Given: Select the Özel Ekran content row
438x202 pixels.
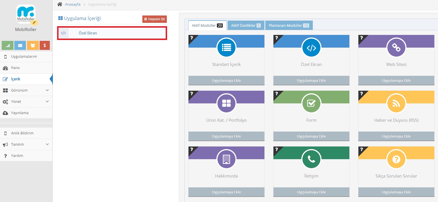Looking at the screenshot, I should [112, 33].
